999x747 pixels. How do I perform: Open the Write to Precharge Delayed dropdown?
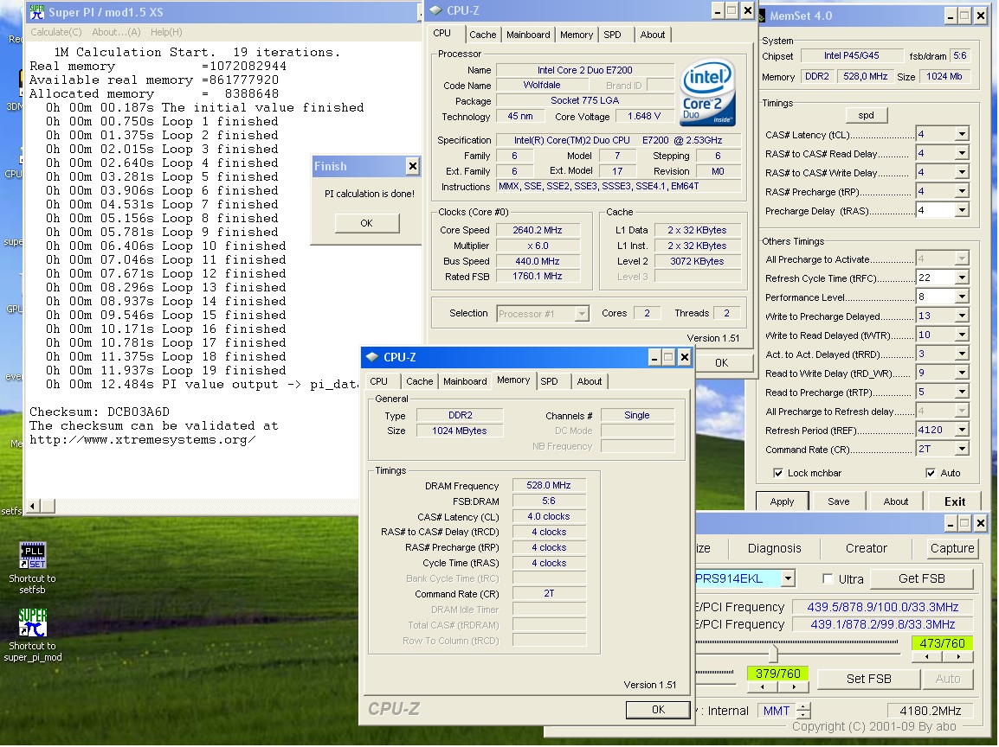[x=962, y=316]
